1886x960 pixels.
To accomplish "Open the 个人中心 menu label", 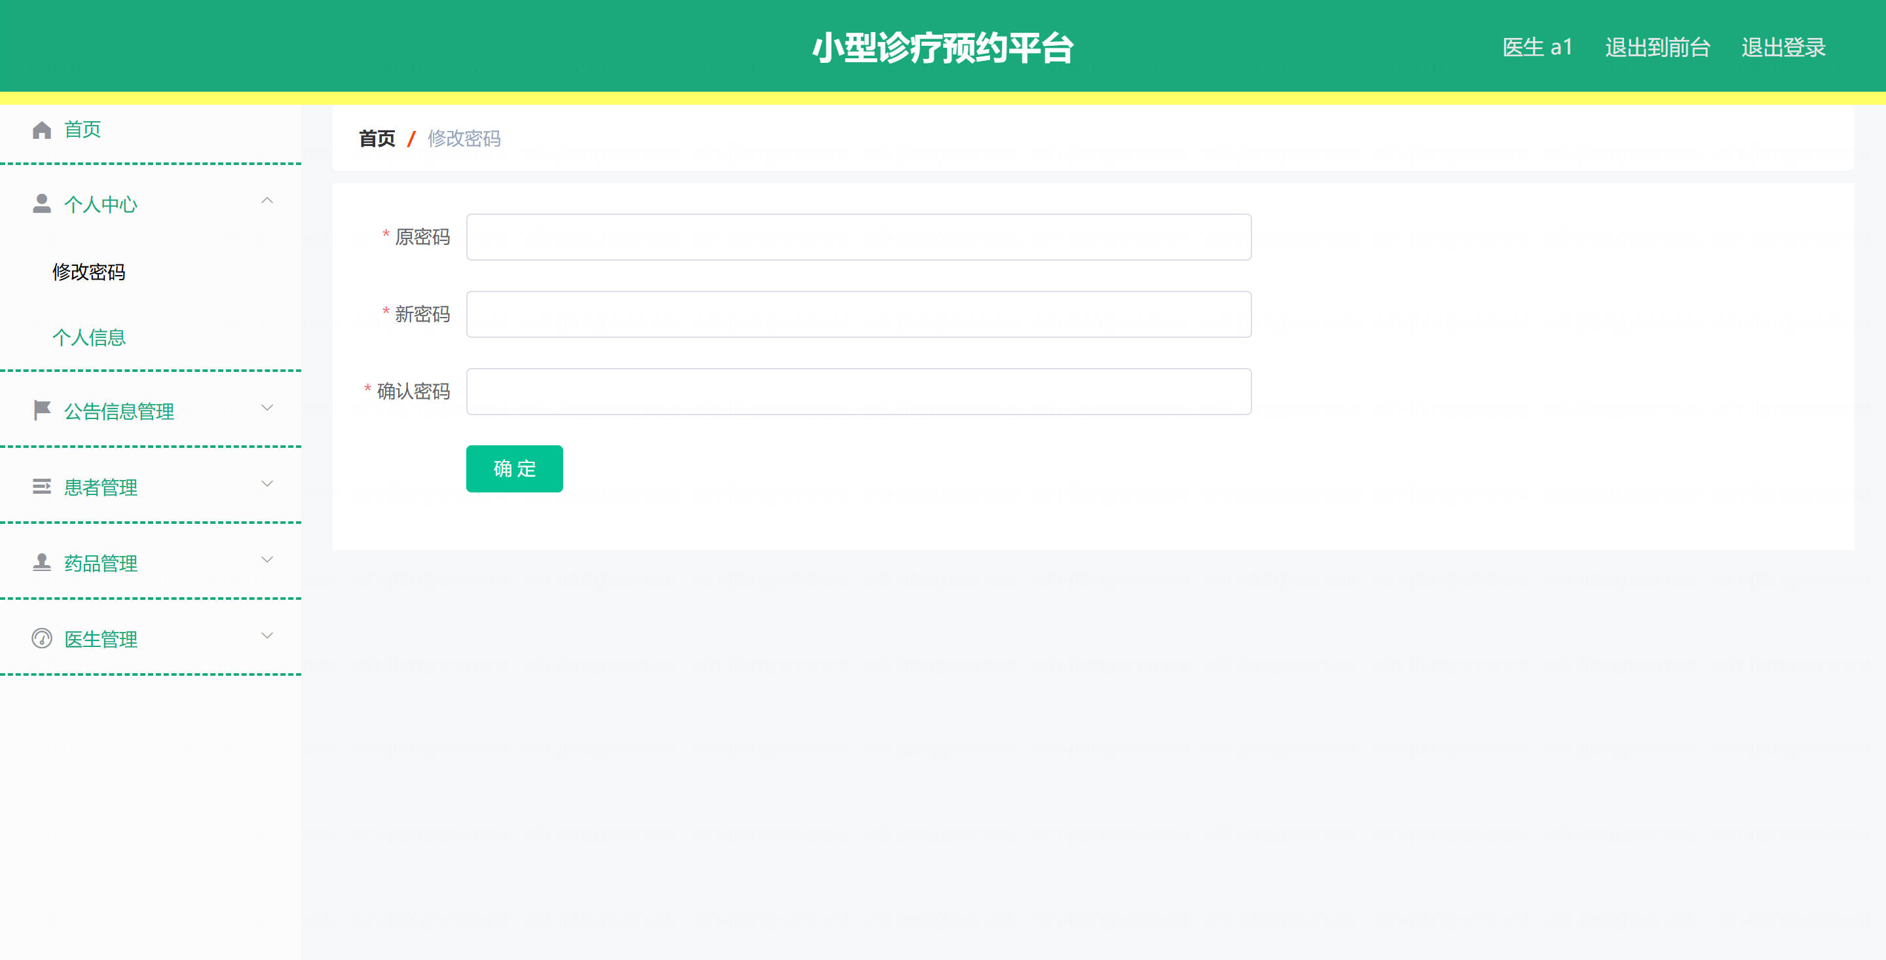I will pos(101,204).
